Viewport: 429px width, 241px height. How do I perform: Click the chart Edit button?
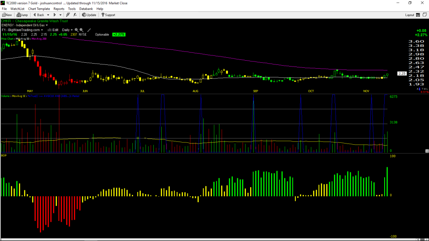pyautogui.click(x=53, y=30)
